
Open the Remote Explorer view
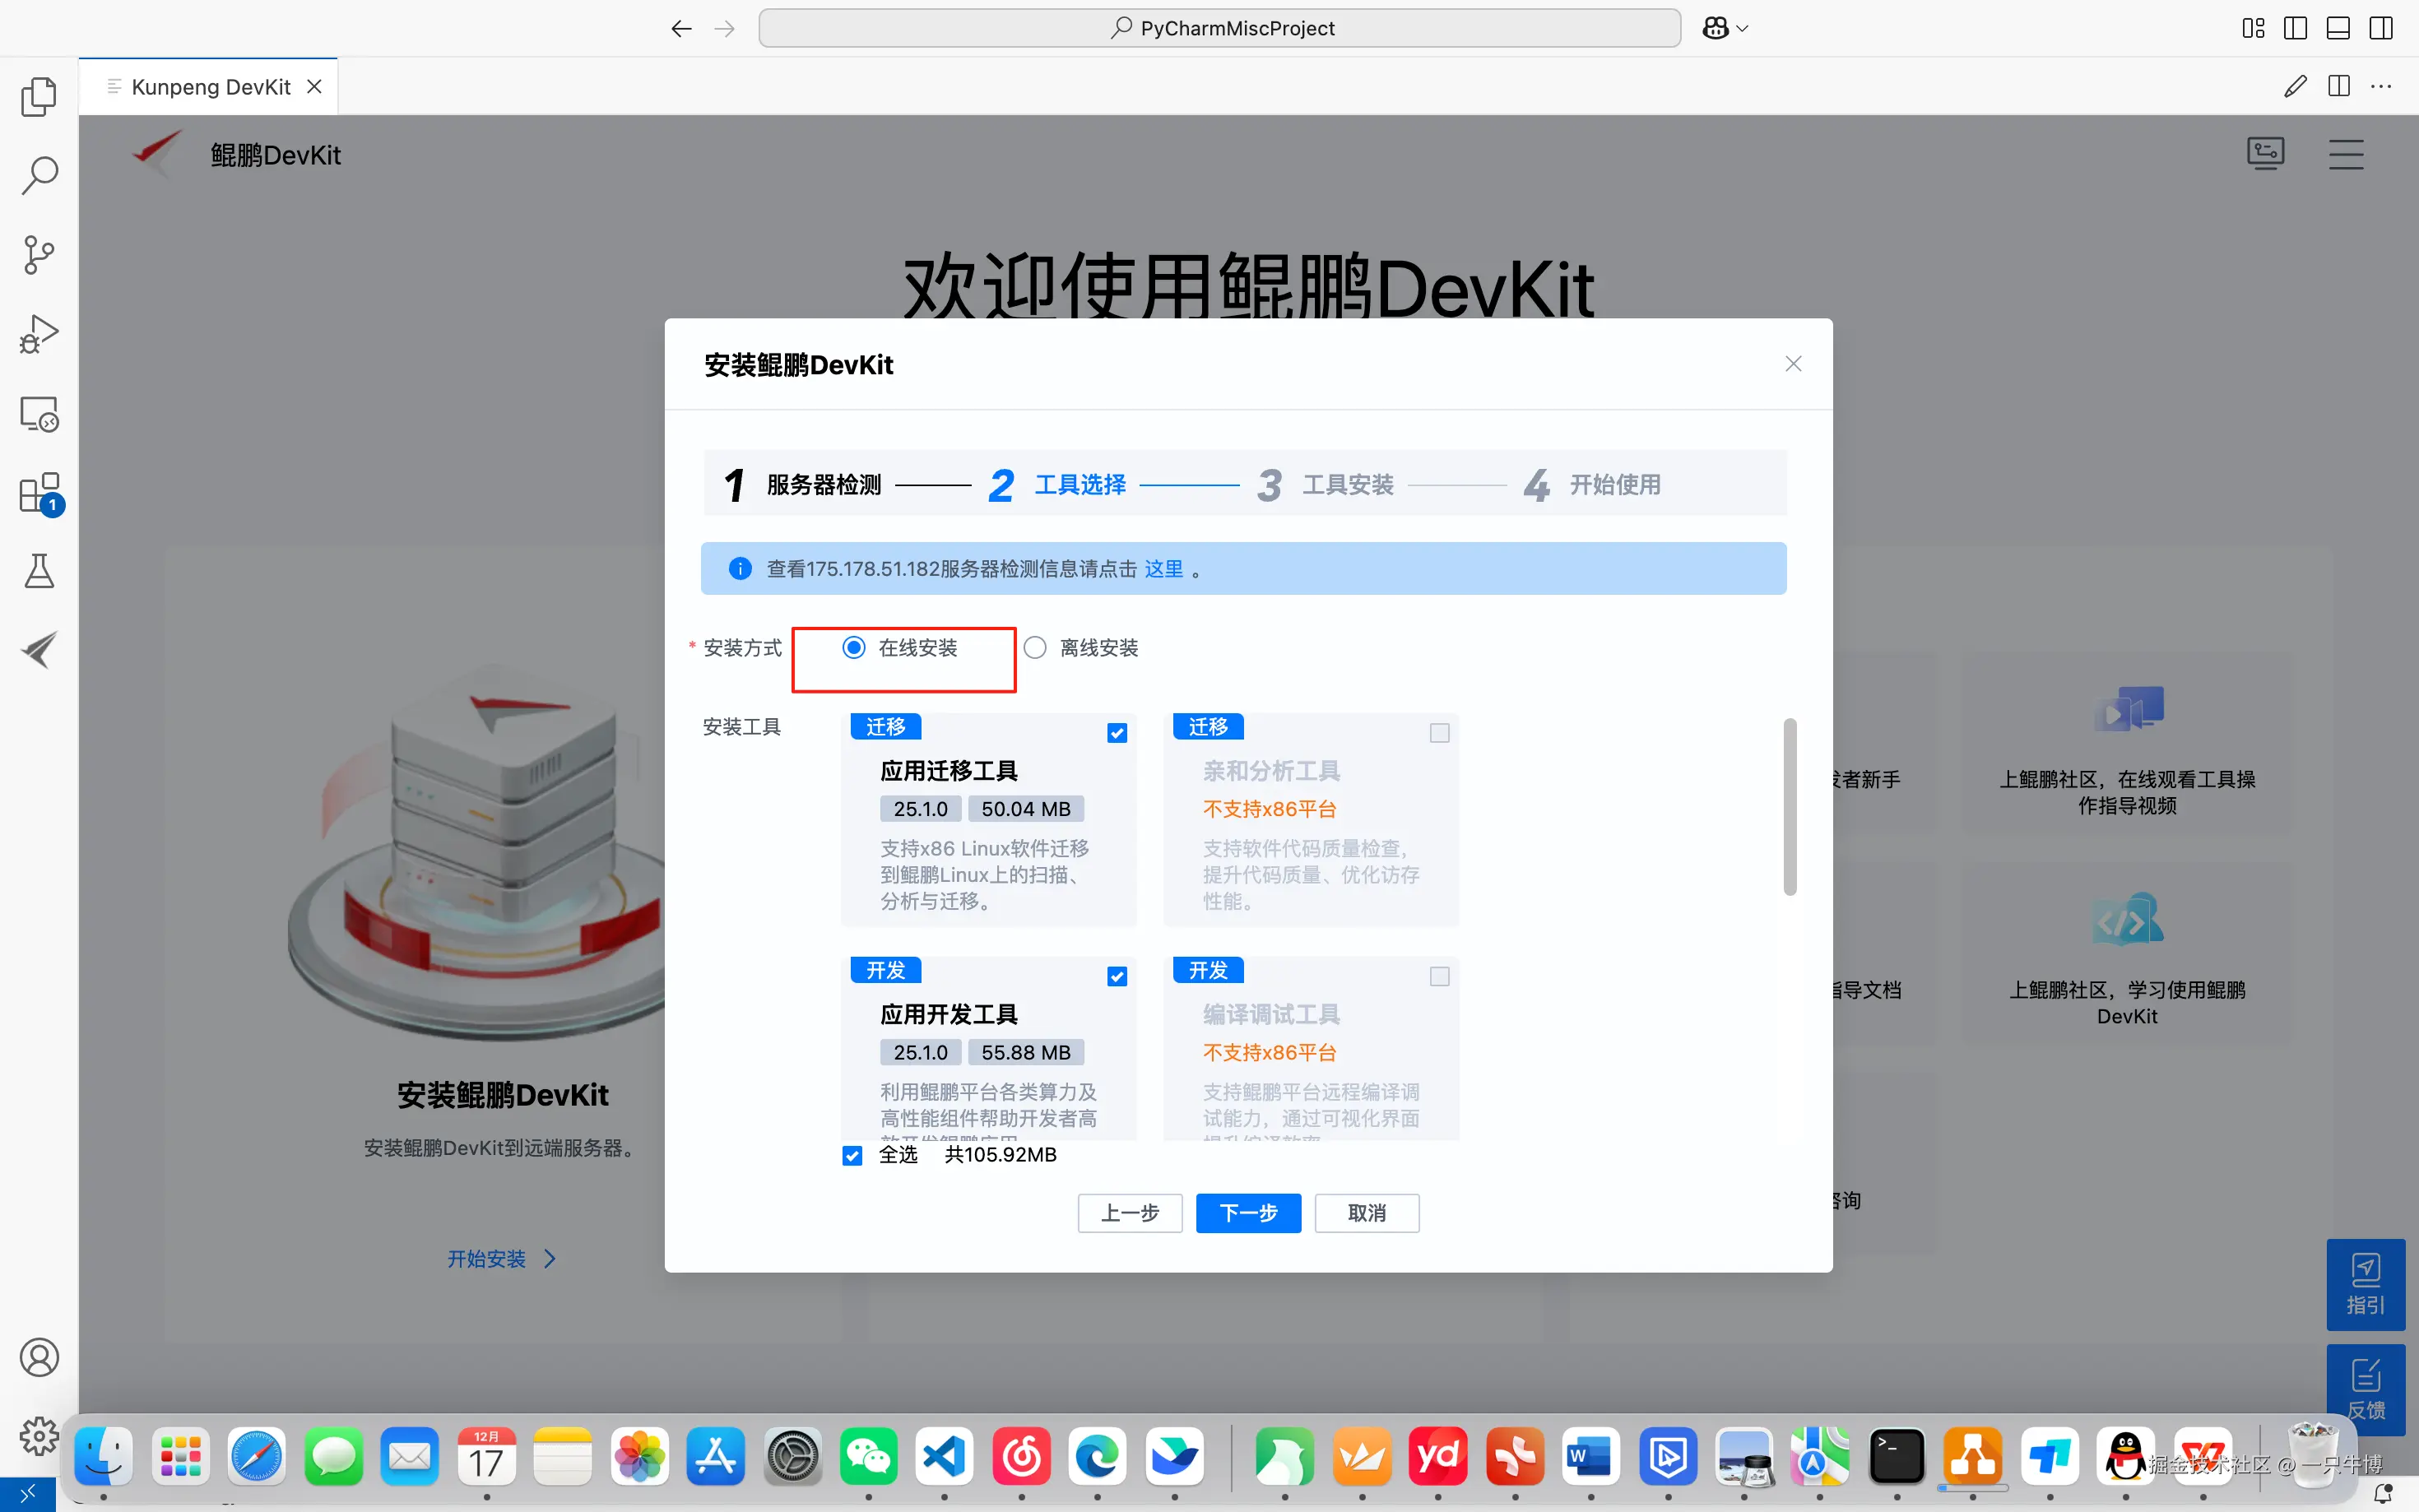[39, 413]
